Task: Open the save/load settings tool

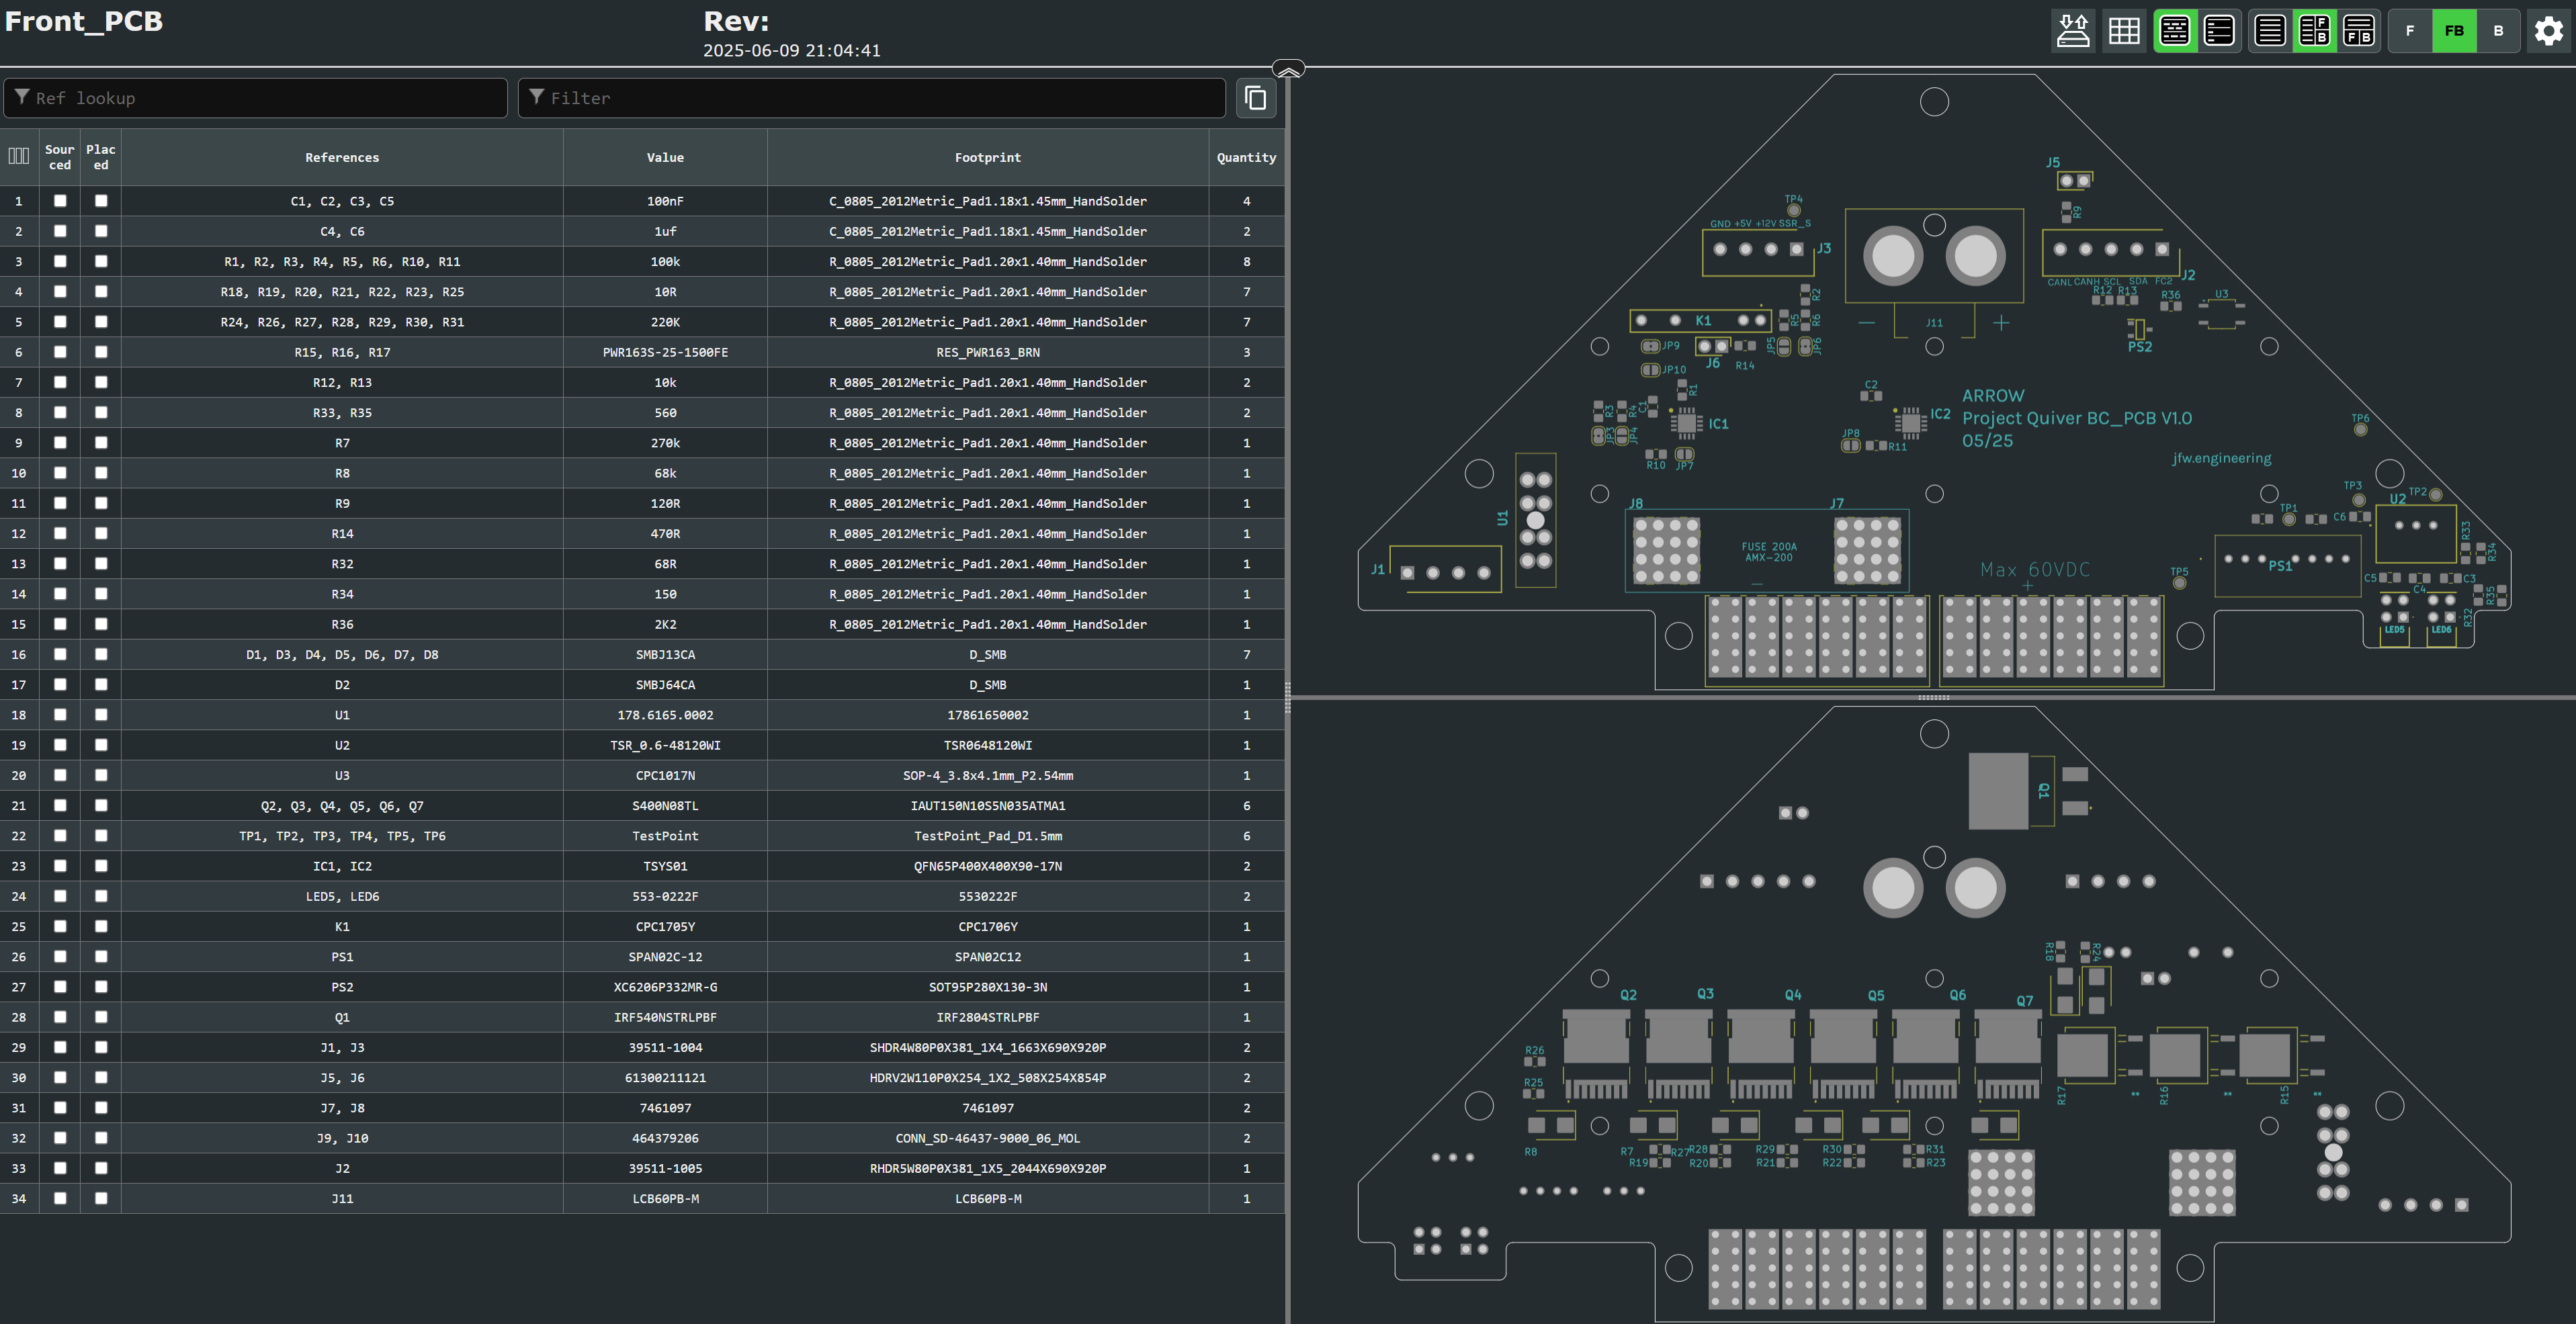Action: point(2073,30)
